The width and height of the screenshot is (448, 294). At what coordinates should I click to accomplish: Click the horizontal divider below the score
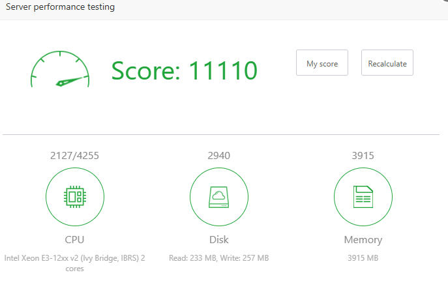pos(220,135)
